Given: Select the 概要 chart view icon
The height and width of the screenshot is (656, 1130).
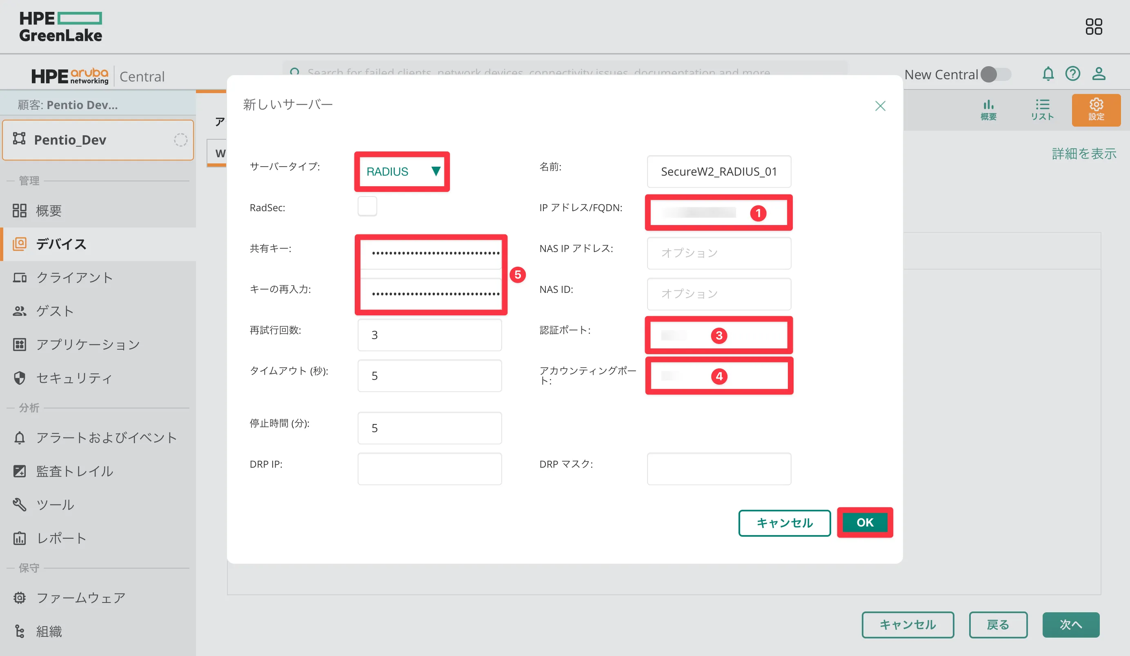Looking at the screenshot, I should (x=988, y=109).
